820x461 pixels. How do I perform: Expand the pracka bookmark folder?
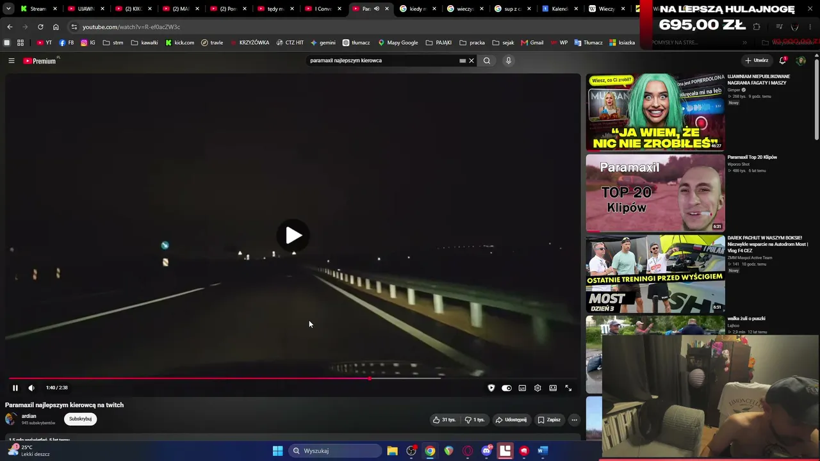tap(472, 43)
